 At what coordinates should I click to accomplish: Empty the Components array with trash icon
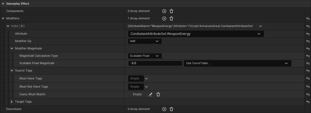(x=171, y=11)
